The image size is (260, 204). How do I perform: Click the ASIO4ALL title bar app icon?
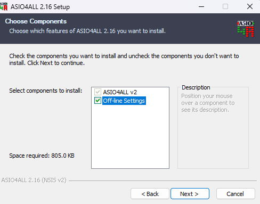pos(4,6)
